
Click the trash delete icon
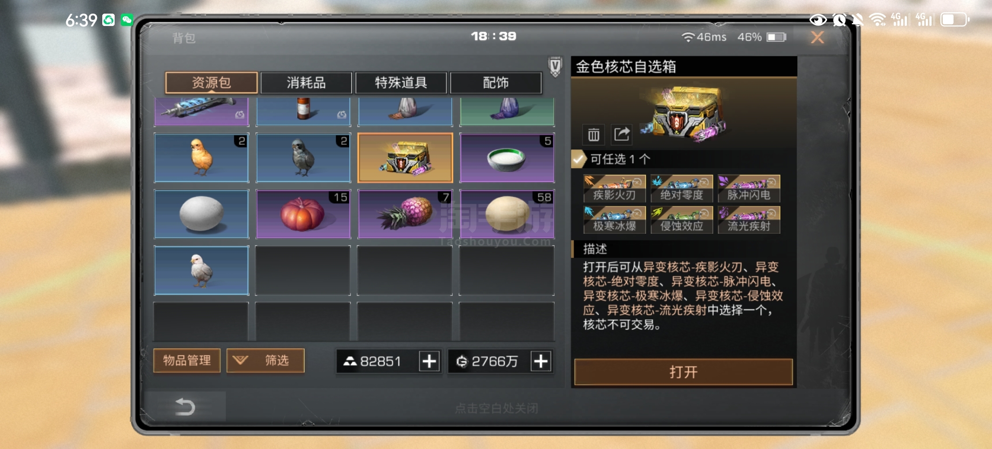[x=593, y=135]
